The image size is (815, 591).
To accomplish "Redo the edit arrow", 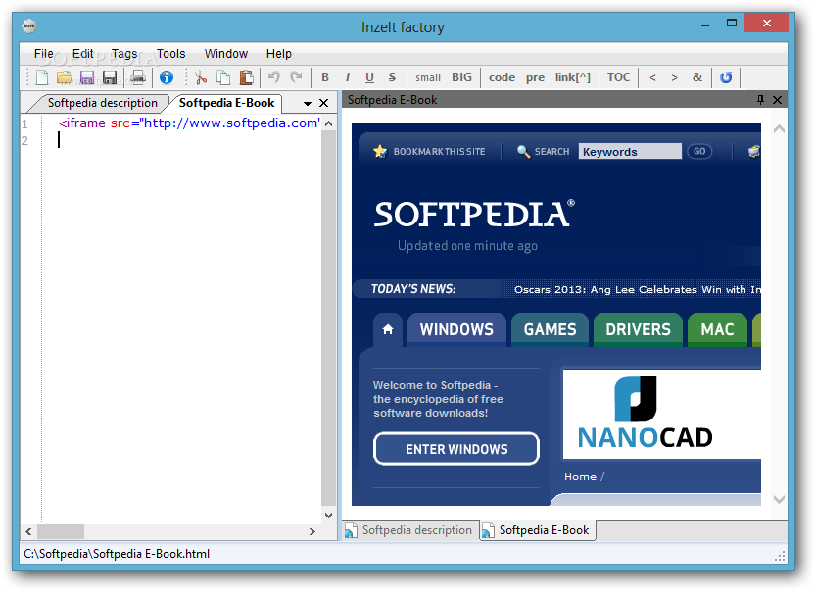I will [x=296, y=77].
